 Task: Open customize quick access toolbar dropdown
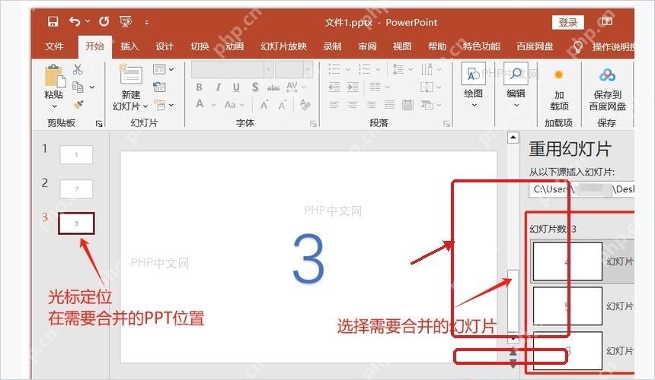click(147, 22)
